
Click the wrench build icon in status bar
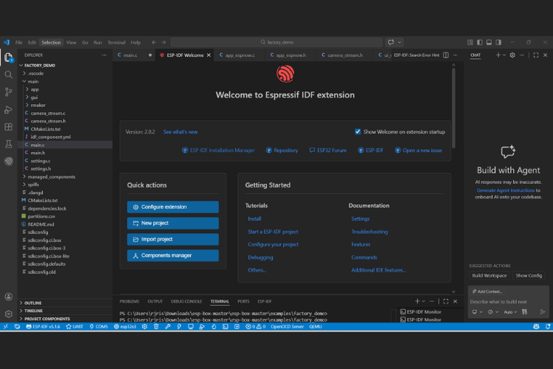(x=167, y=327)
